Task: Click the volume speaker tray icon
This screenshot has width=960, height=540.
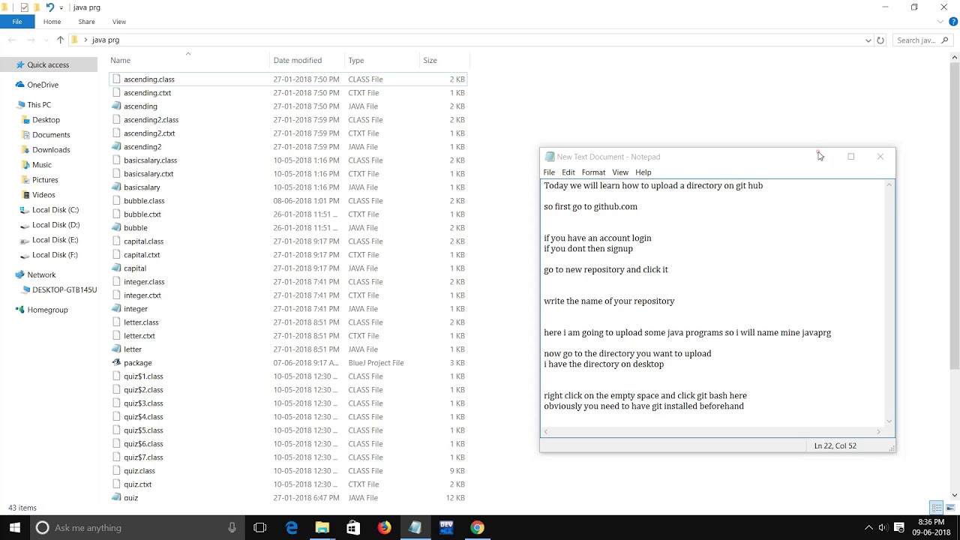Action: coord(883,527)
